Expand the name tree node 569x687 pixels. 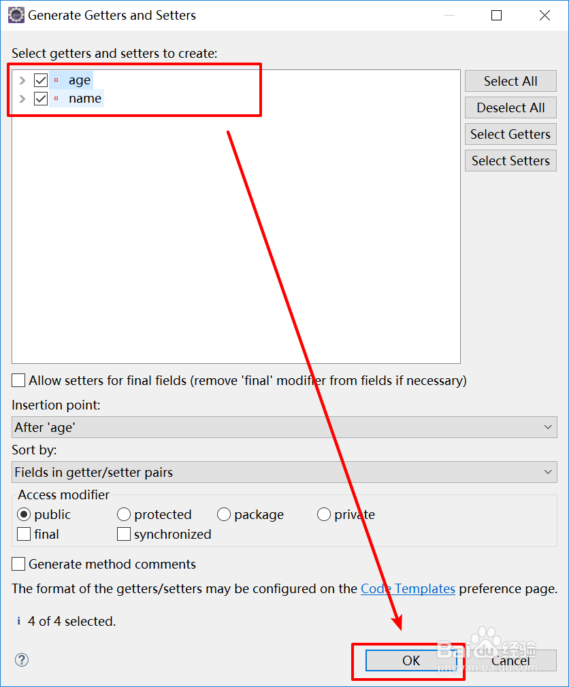pos(22,99)
